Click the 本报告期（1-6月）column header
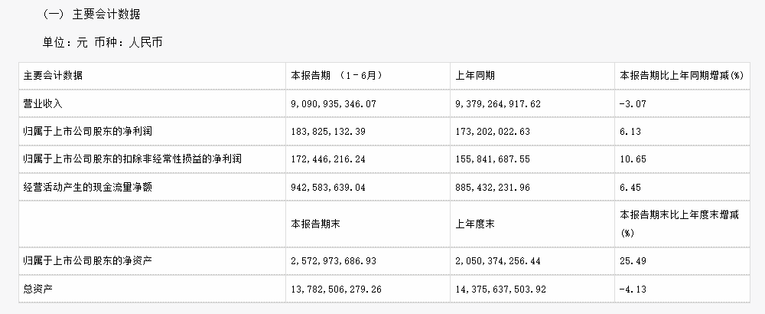765x314 pixels. [337, 75]
